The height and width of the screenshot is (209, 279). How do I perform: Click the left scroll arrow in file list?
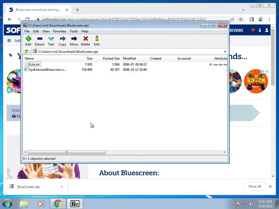(25, 152)
